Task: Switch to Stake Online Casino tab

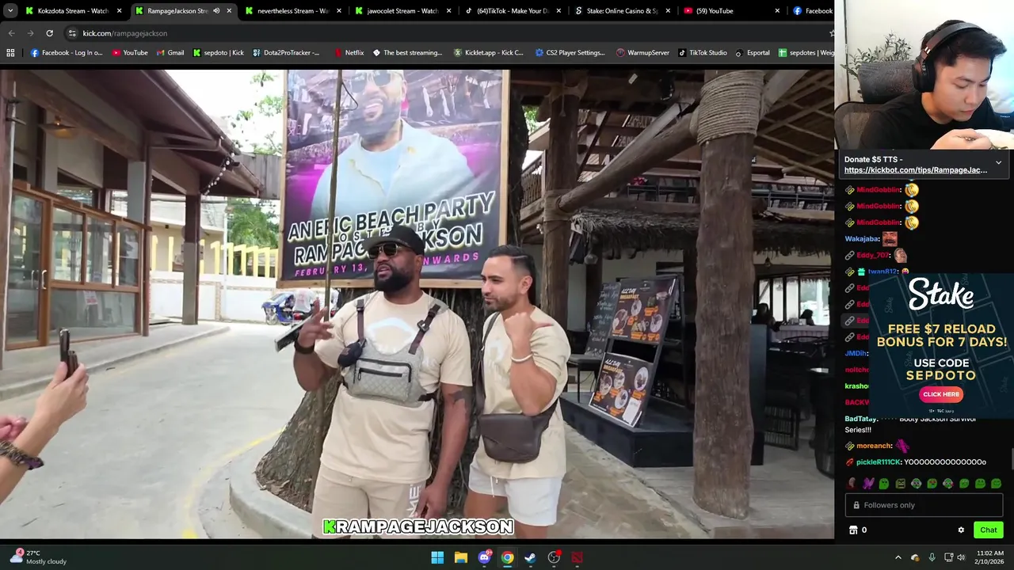Action: pyautogui.click(x=622, y=11)
